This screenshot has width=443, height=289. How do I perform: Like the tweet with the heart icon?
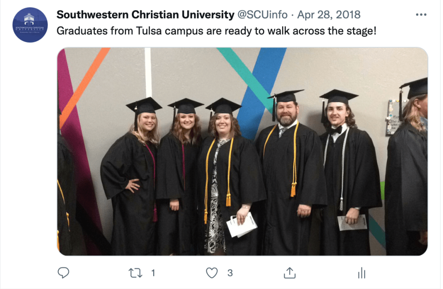click(212, 273)
